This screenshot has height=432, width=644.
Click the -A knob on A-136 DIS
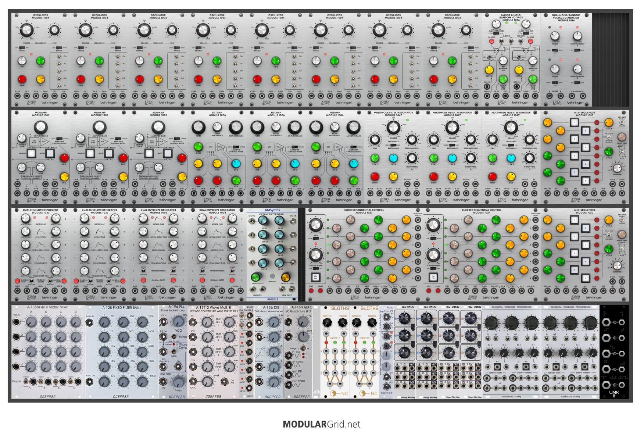click(x=273, y=381)
